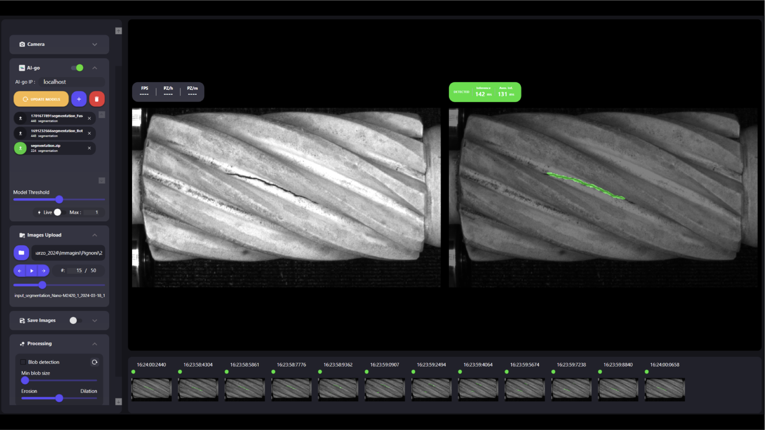Viewport: 765px width, 430px height.
Task: Click the blue add model plus button
Action: point(79,99)
